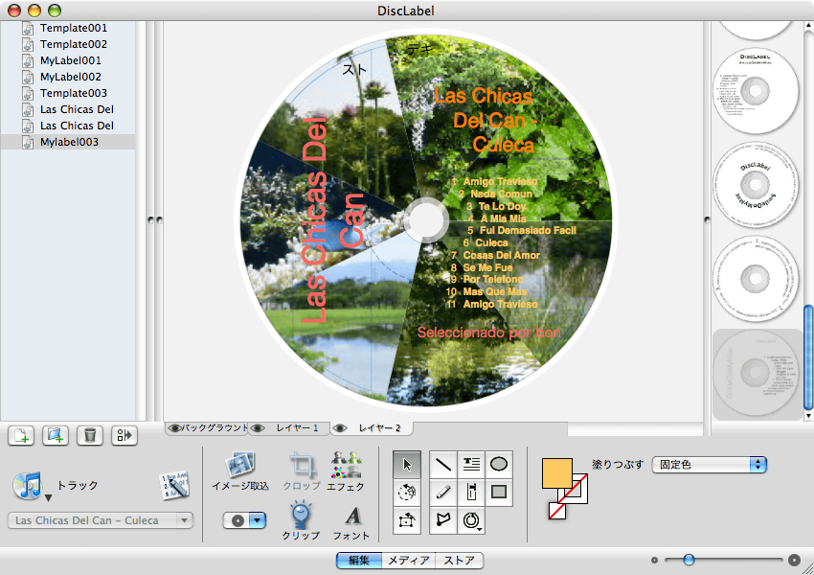The image size is (814, 575).
Task: Toggle visibility eye of バックグラウンド layer
Action: pyautogui.click(x=174, y=428)
